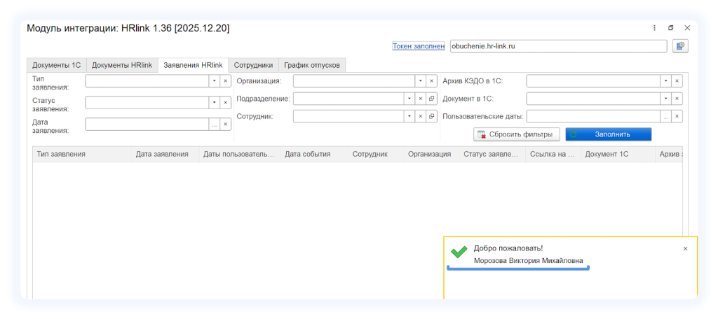
Task: Open the connection settings icon beside the server field
Action: tap(680, 46)
